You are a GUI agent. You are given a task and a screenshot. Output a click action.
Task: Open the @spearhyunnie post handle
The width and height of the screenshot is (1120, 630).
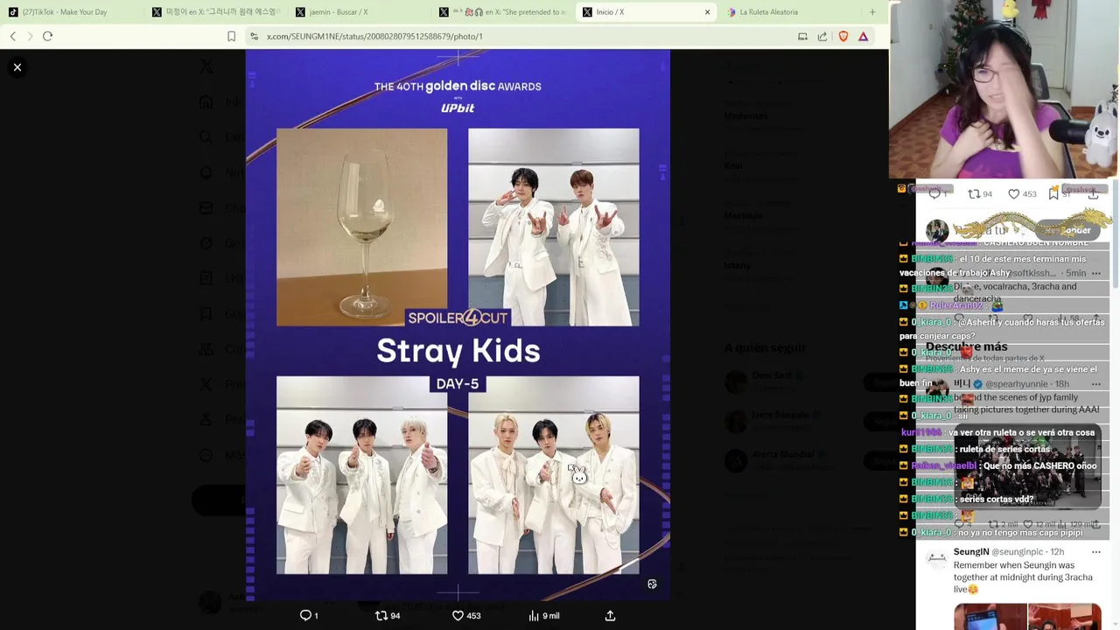[1018, 384]
